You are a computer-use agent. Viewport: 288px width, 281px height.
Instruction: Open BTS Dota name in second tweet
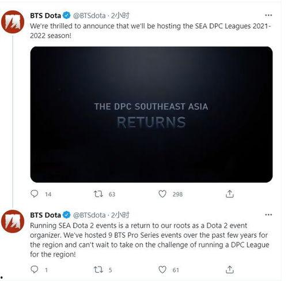click(46, 215)
